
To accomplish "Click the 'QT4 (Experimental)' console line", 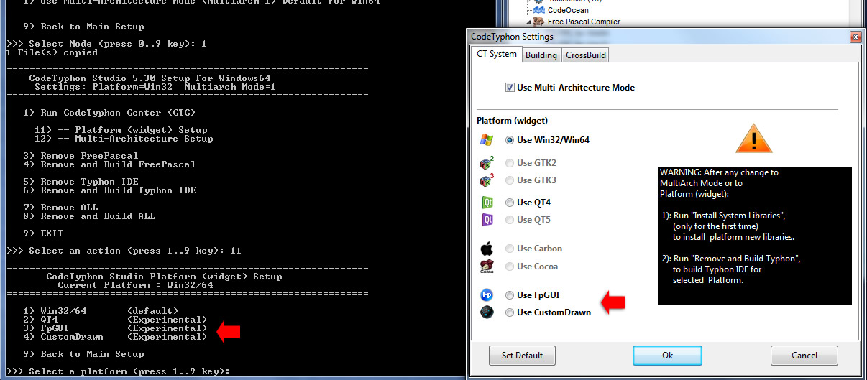I will (115, 320).
